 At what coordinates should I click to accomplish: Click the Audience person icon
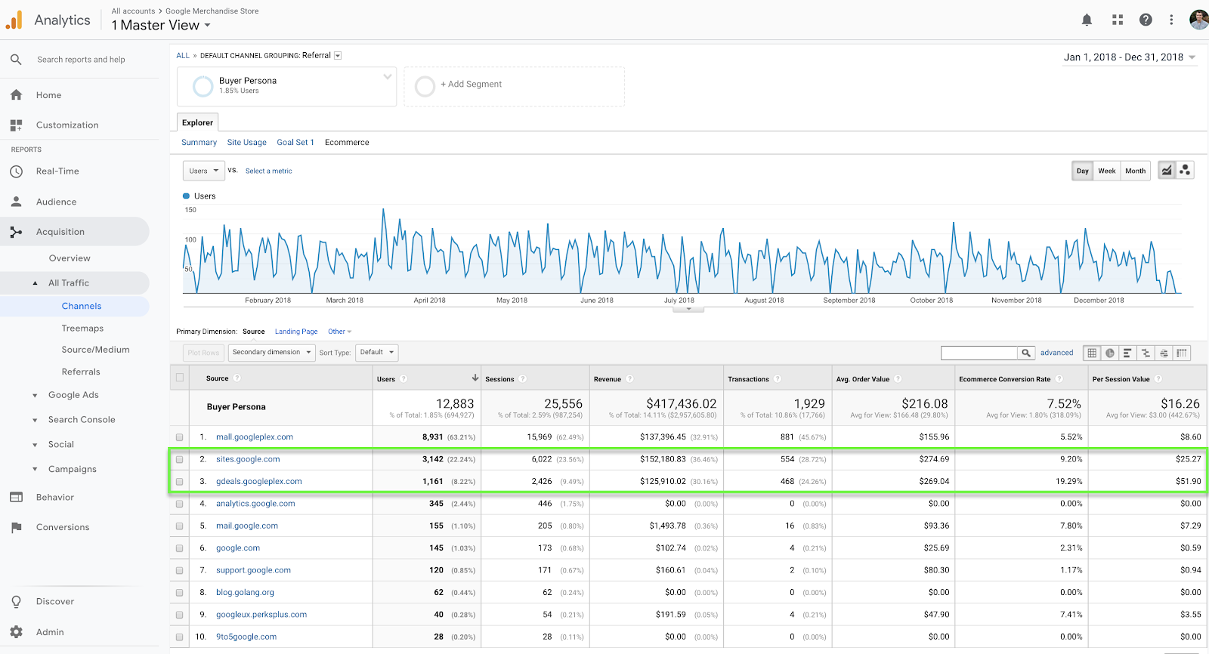tap(16, 202)
